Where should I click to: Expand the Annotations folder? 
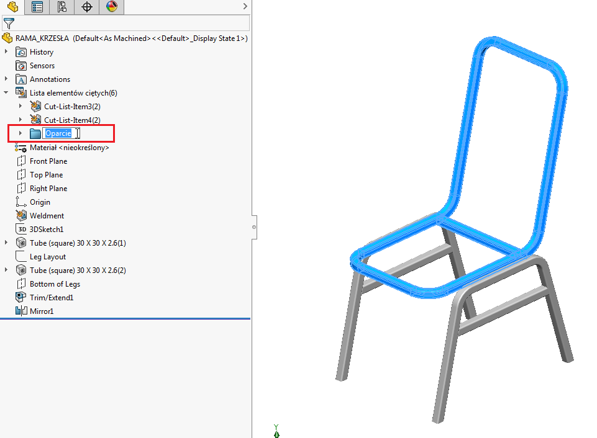coord(6,79)
